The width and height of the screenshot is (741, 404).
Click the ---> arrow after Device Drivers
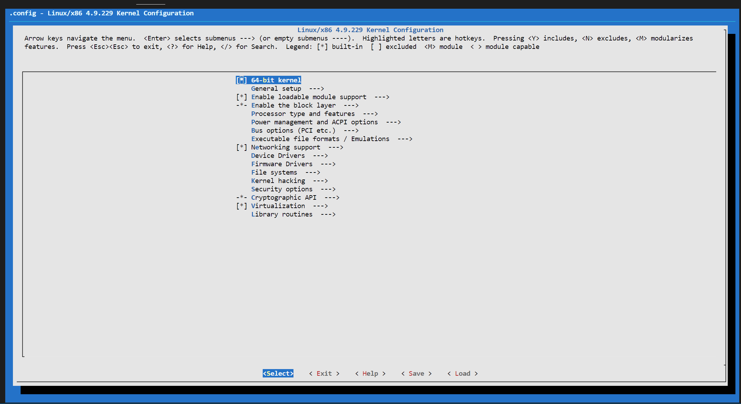tap(320, 156)
